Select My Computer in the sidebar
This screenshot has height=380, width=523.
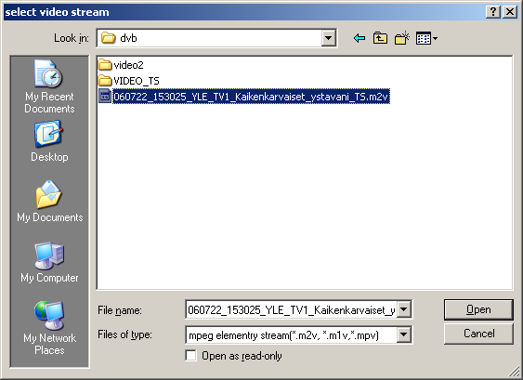(x=49, y=263)
